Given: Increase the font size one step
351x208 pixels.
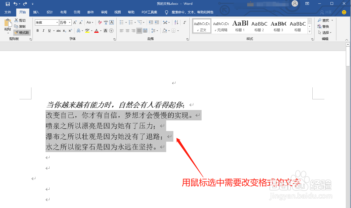Looking at the screenshot, I should tap(75, 22).
